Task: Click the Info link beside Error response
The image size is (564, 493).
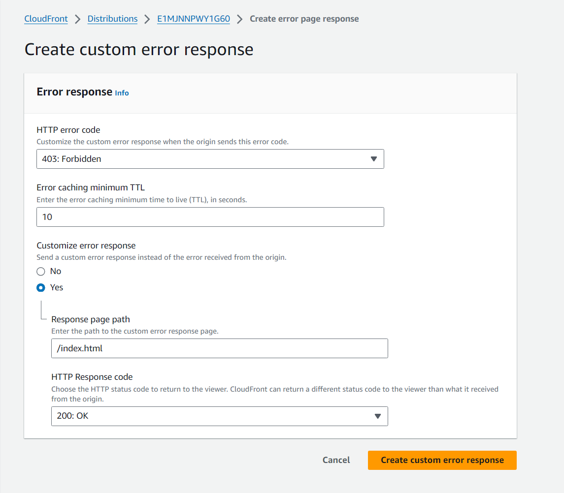Action: tap(122, 93)
